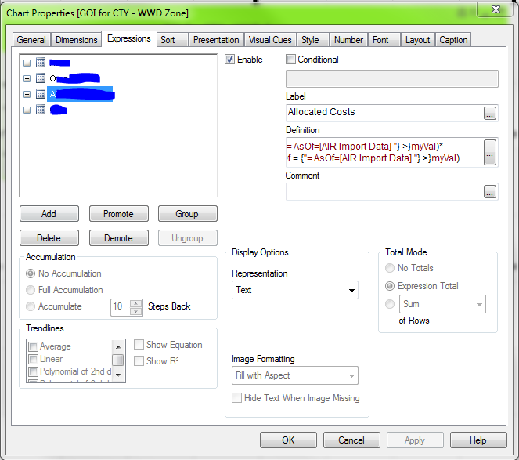
Task: Confirm with the OK button
Action: (x=288, y=440)
